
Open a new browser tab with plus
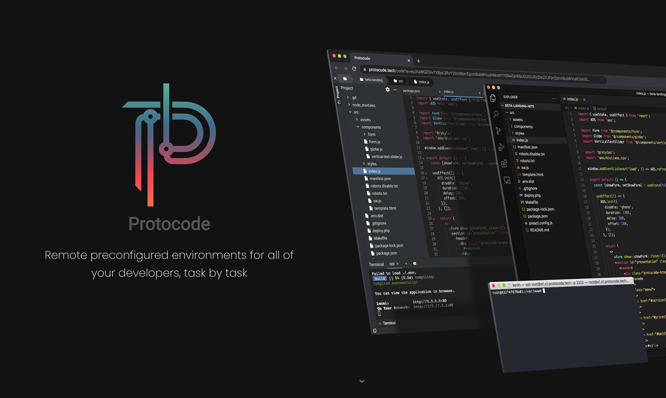[418, 61]
